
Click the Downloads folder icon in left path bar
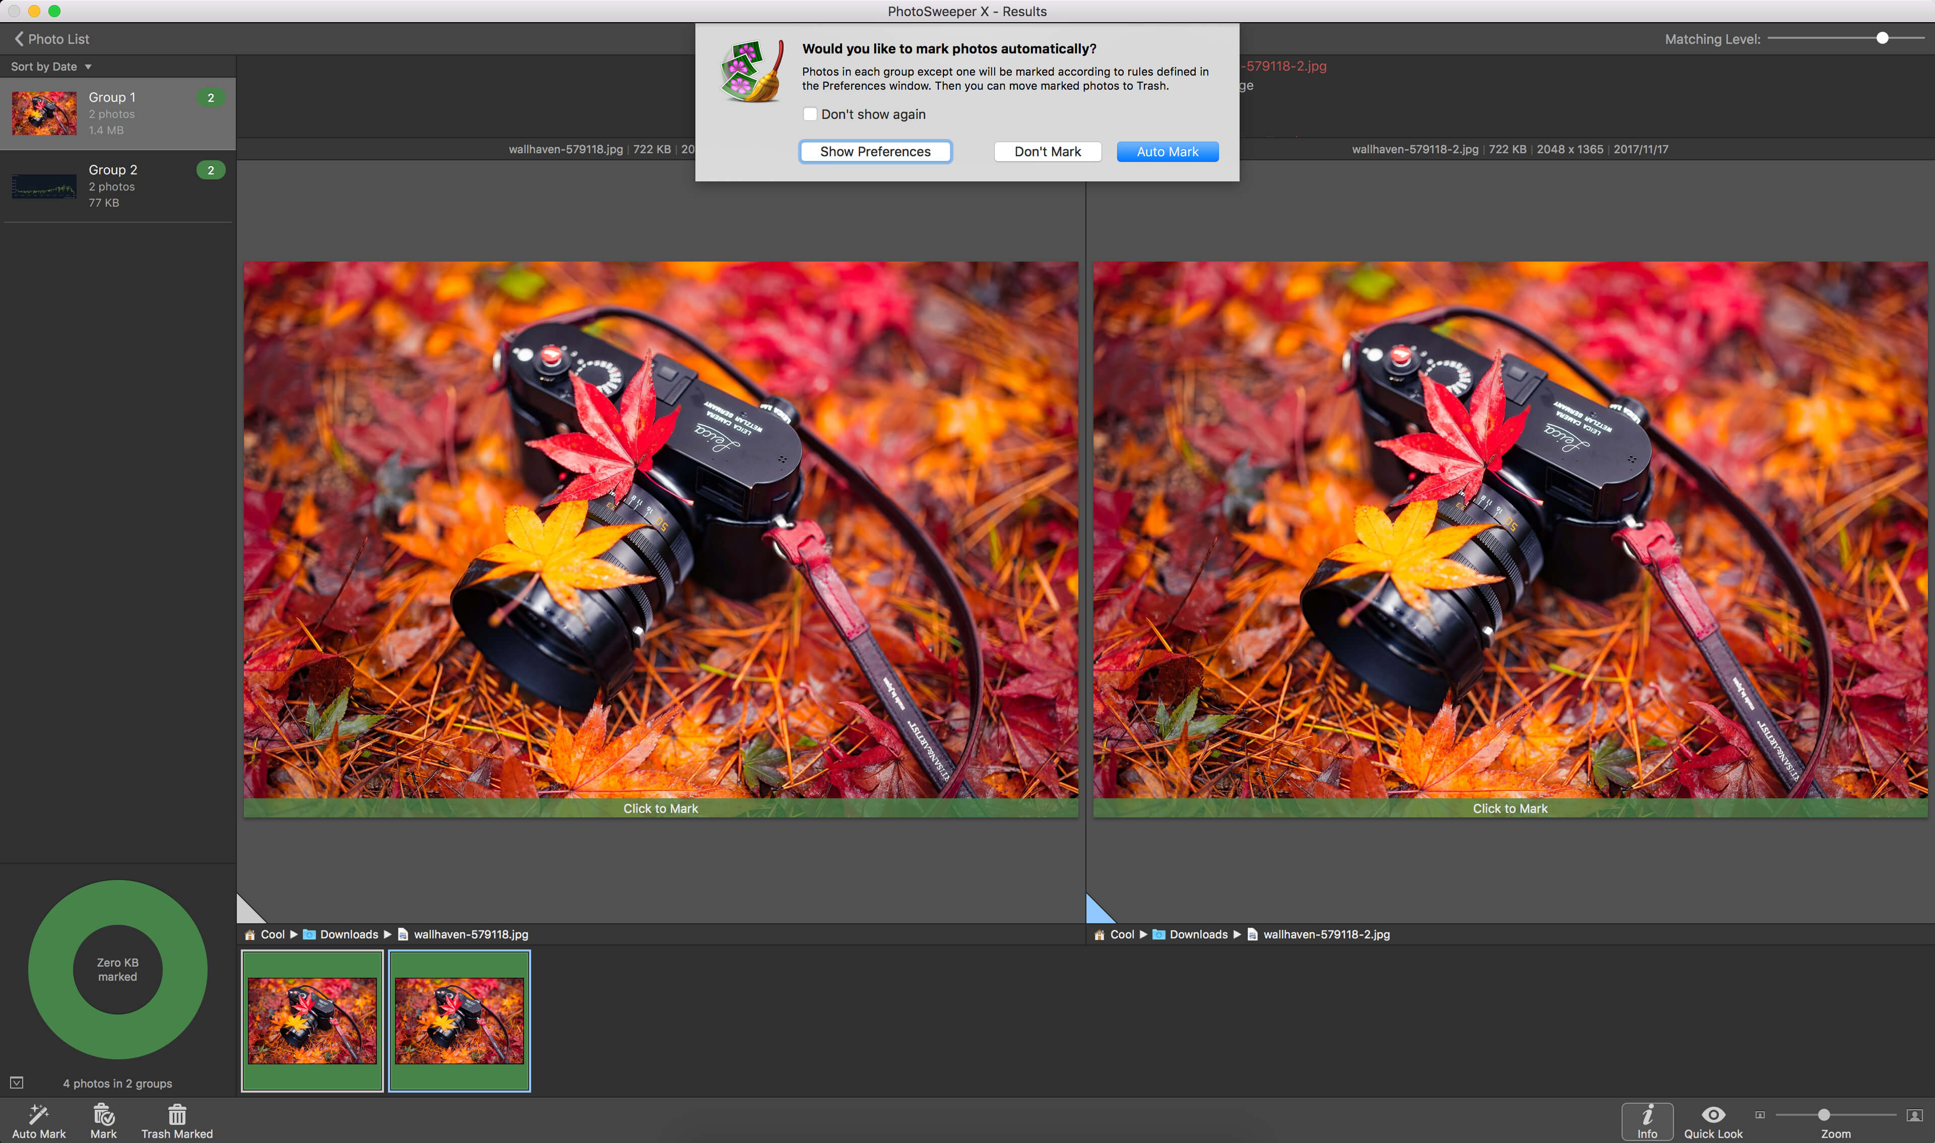309,934
